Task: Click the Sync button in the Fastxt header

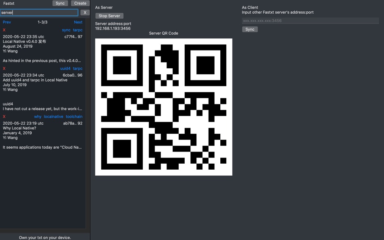Action: click(60, 3)
